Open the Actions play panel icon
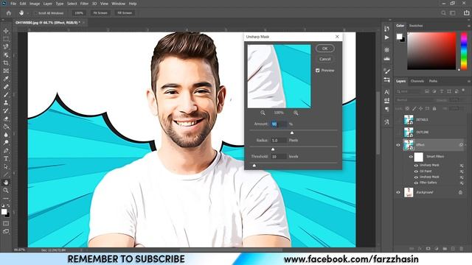472x265 pixels. 386,38
